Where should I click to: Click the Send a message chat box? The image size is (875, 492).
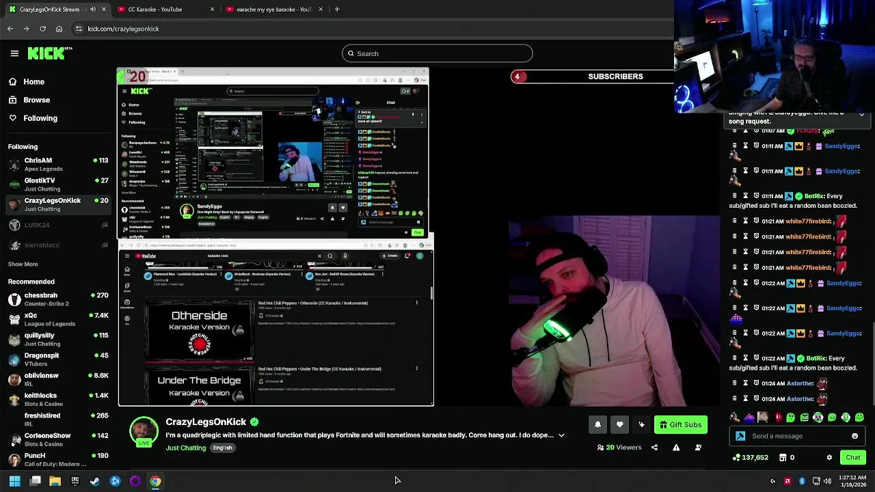(798, 436)
